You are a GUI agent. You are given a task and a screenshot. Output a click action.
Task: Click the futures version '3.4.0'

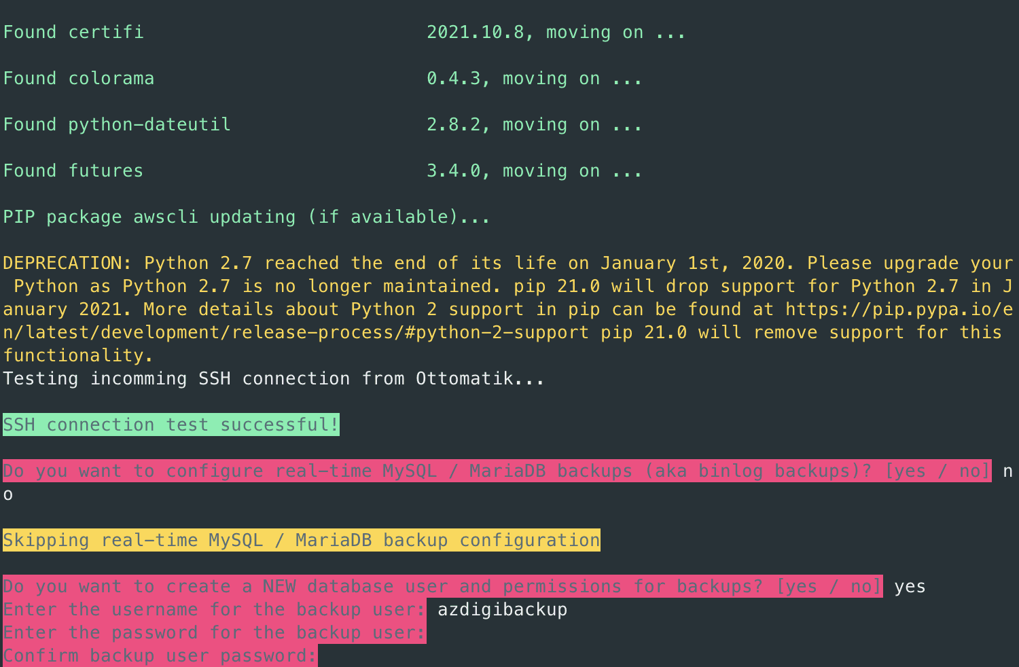[453, 171]
